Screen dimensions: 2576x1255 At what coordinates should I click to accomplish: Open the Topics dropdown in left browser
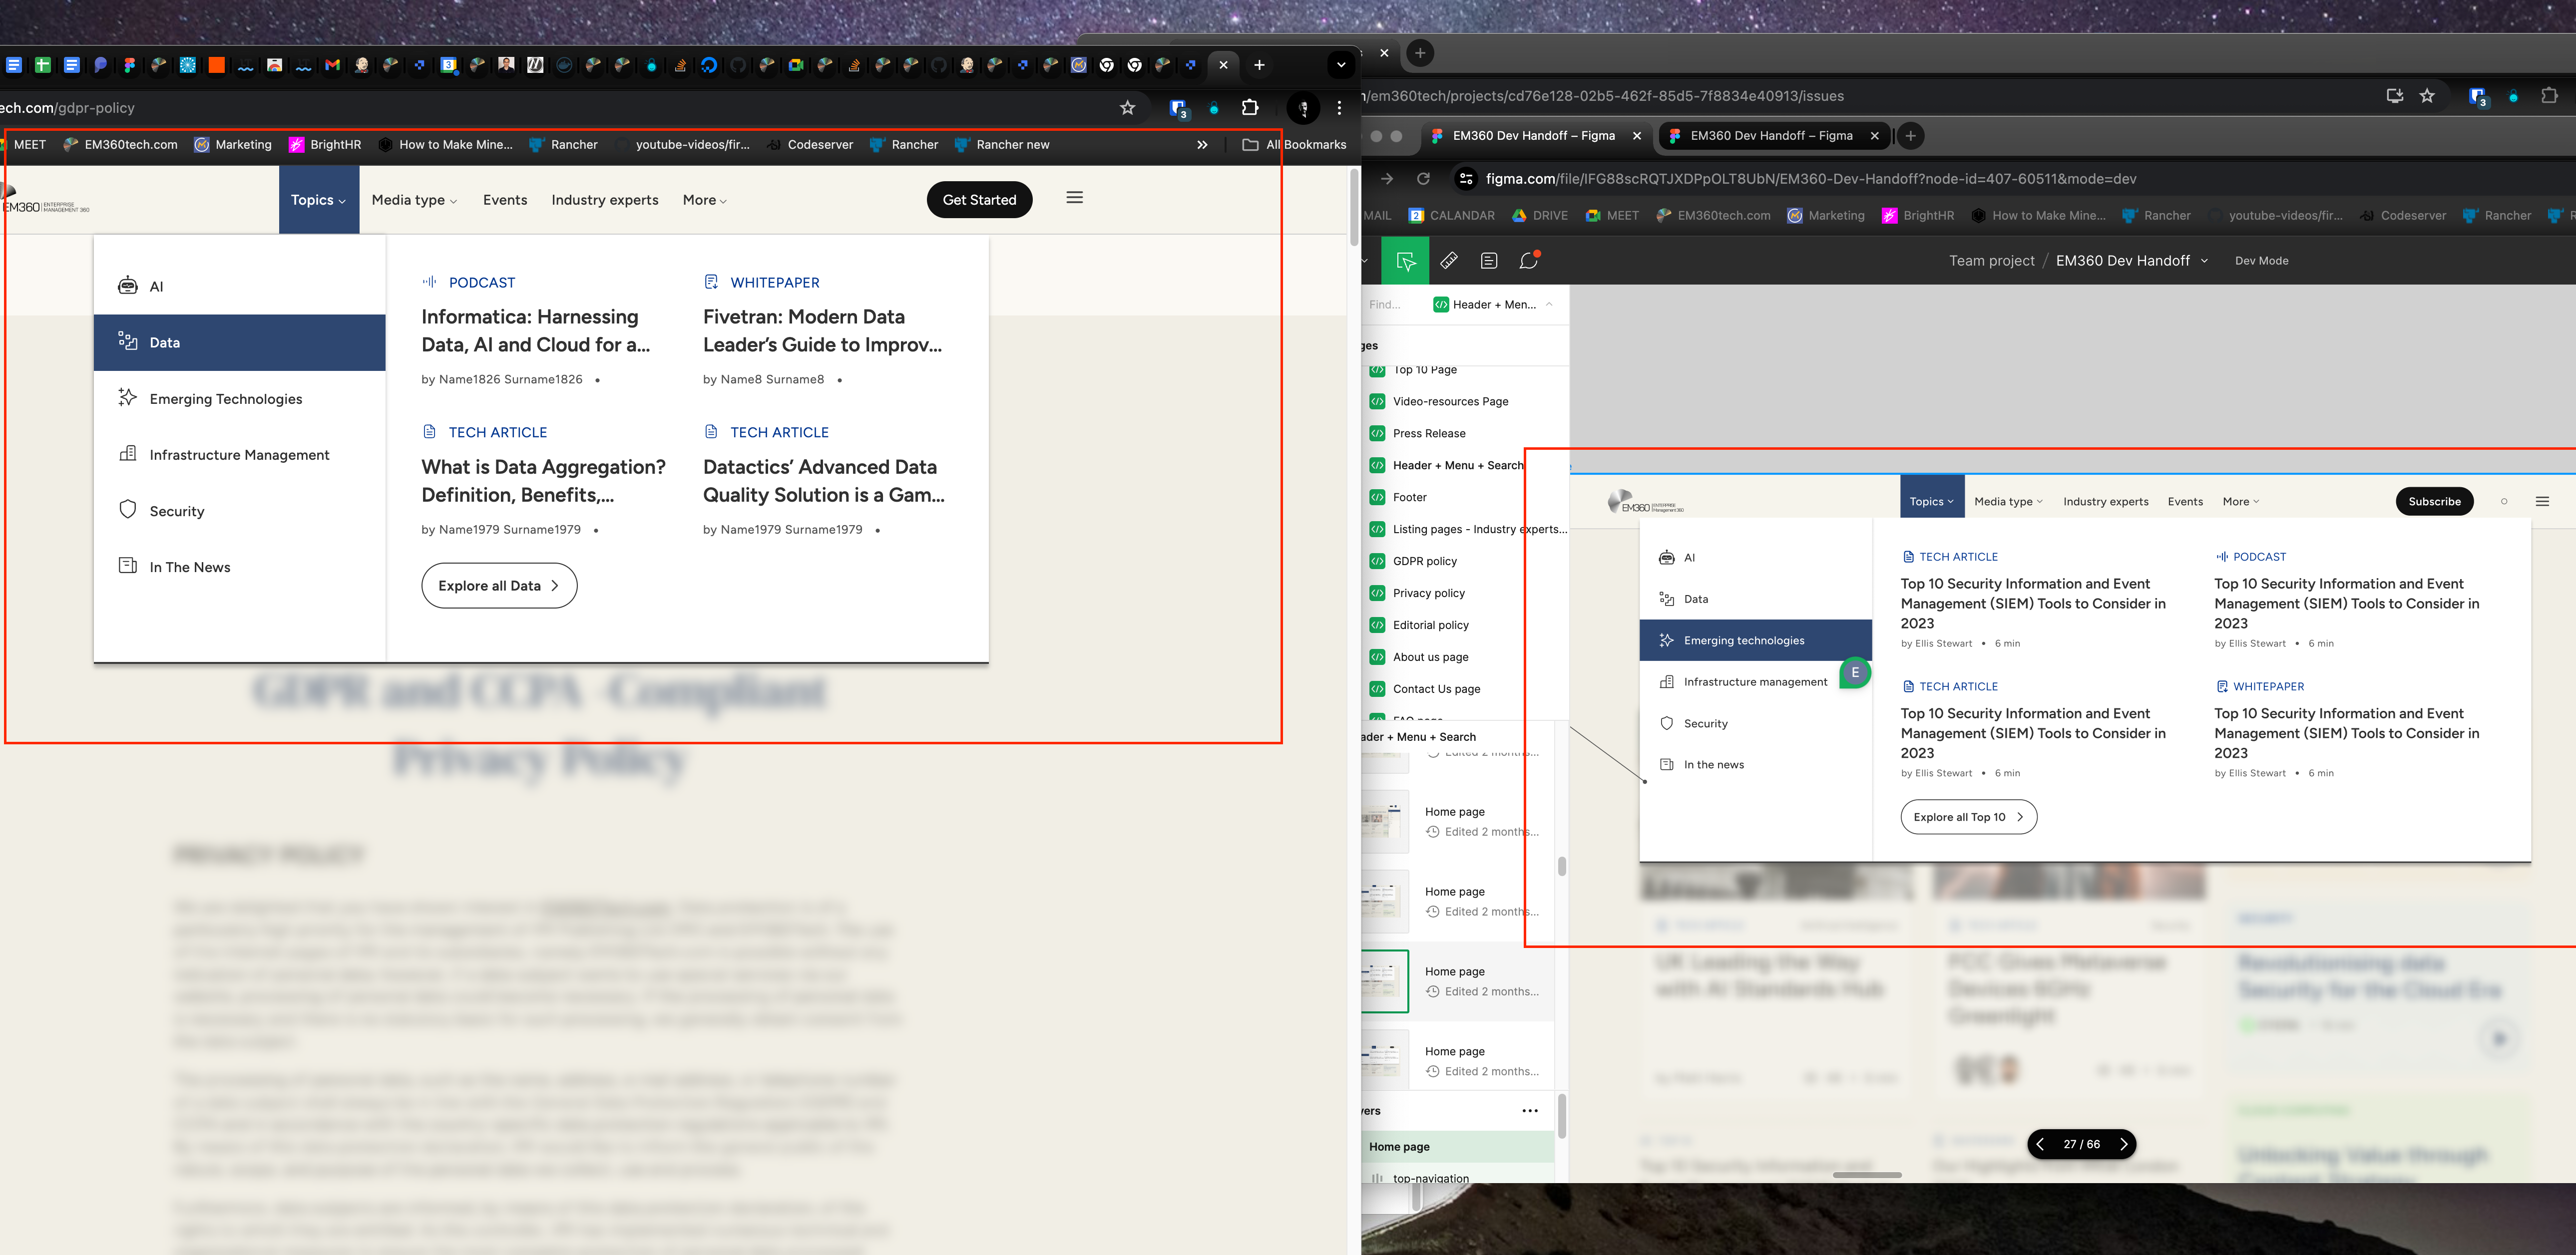coord(317,199)
